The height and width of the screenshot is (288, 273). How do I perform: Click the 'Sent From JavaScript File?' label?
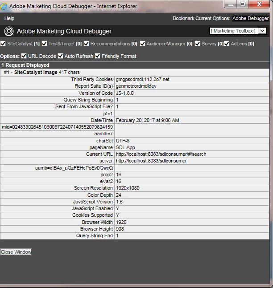pyautogui.click(x=84, y=106)
